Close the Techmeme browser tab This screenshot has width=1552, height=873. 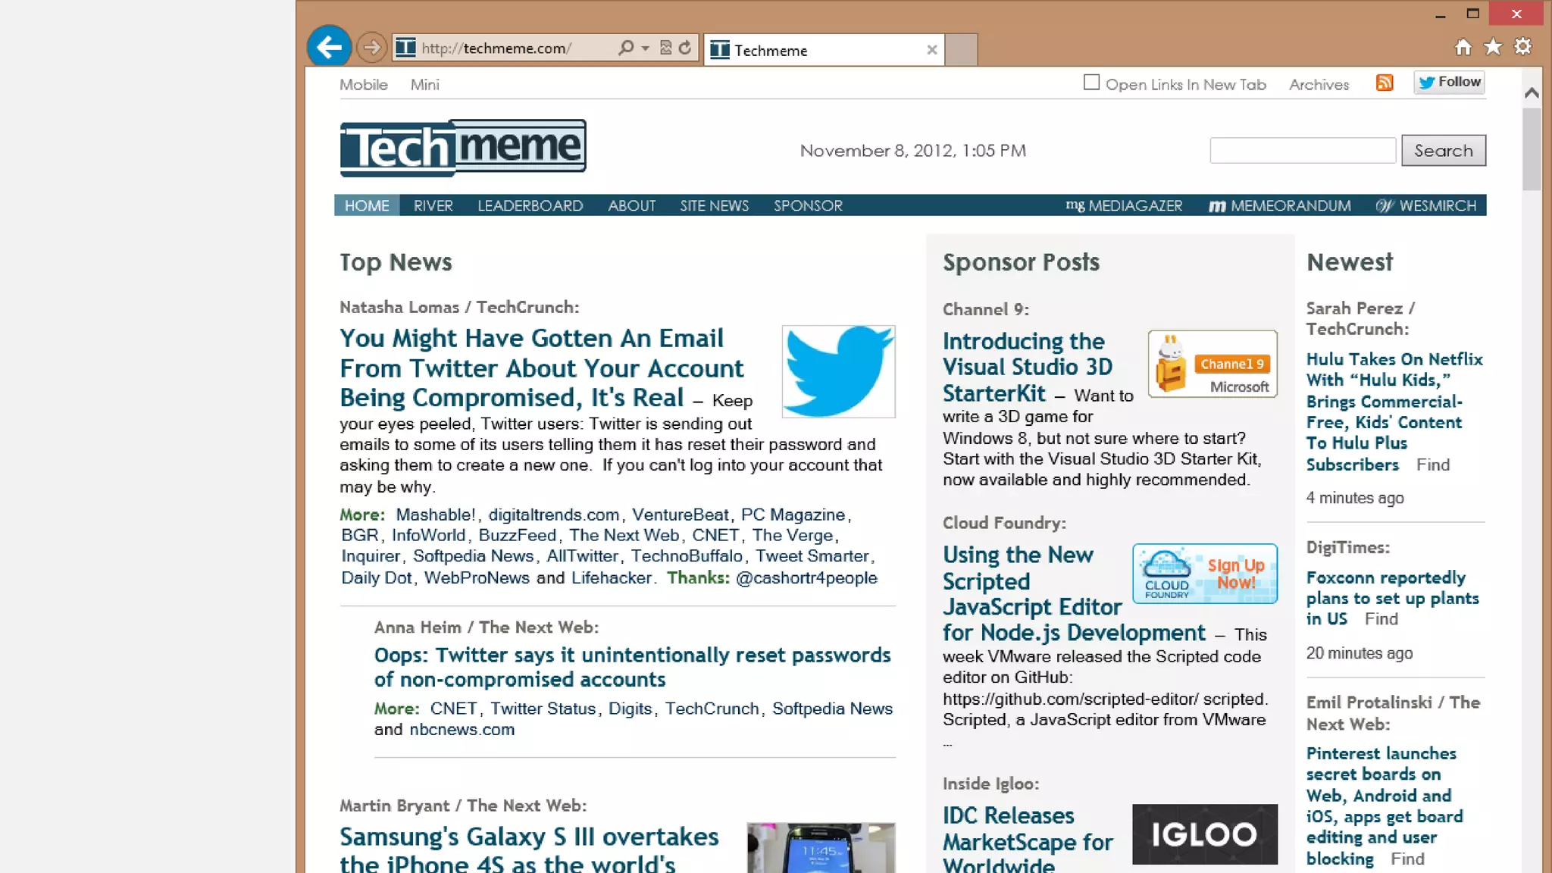pos(931,50)
